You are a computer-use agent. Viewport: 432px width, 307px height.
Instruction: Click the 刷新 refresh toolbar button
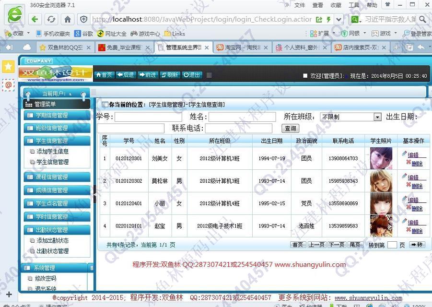click(x=170, y=75)
